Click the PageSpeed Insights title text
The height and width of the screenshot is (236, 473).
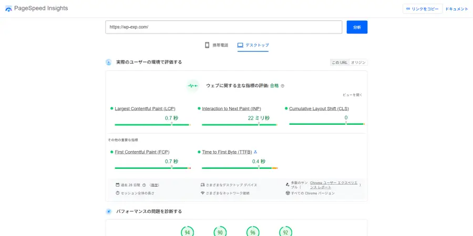point(41,8)
